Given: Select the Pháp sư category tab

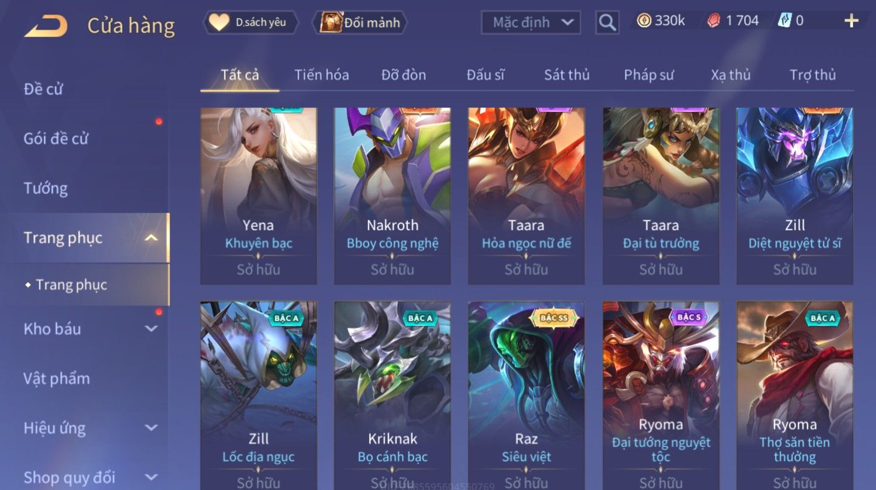Looking at the screenshot, I should 648,75.
